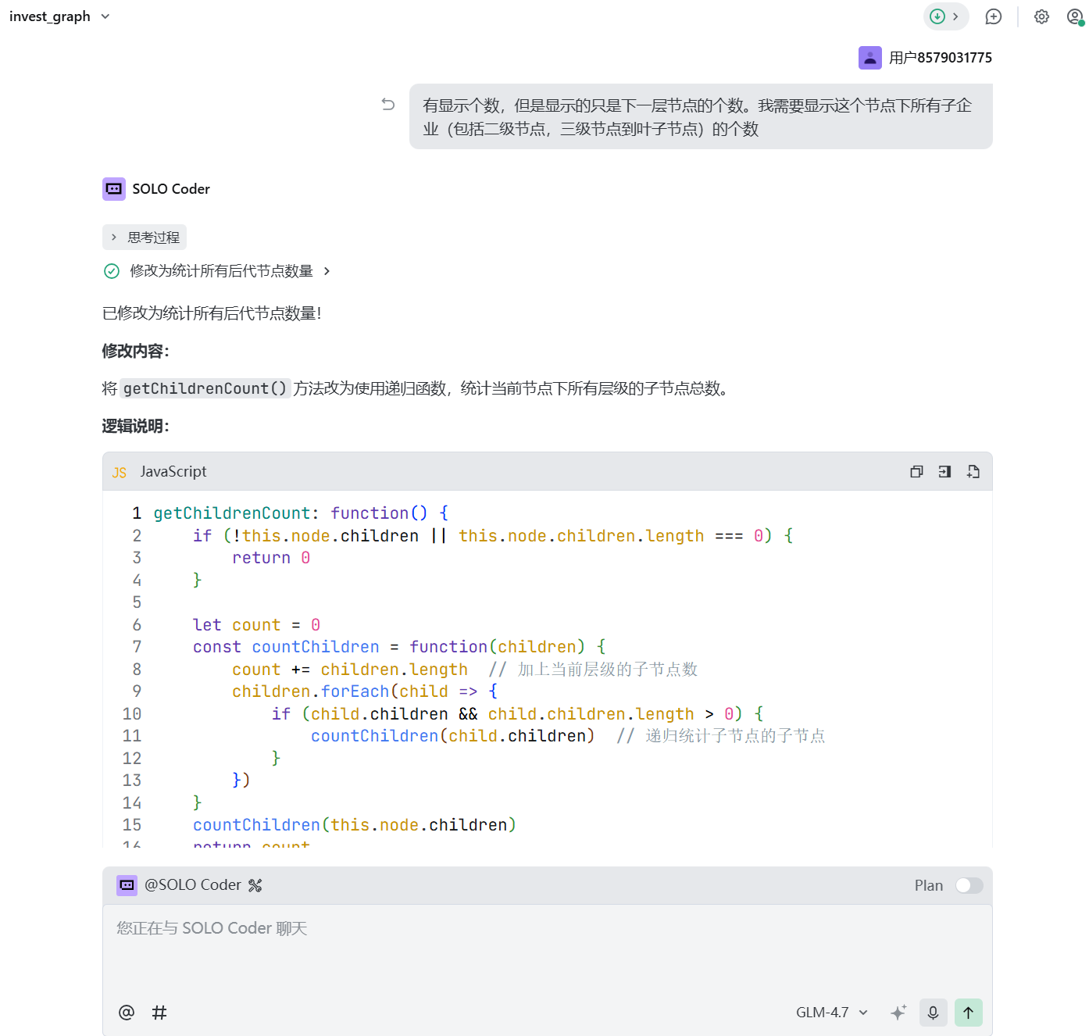Click the SOLO Coder name in reply header

(171, 189)
